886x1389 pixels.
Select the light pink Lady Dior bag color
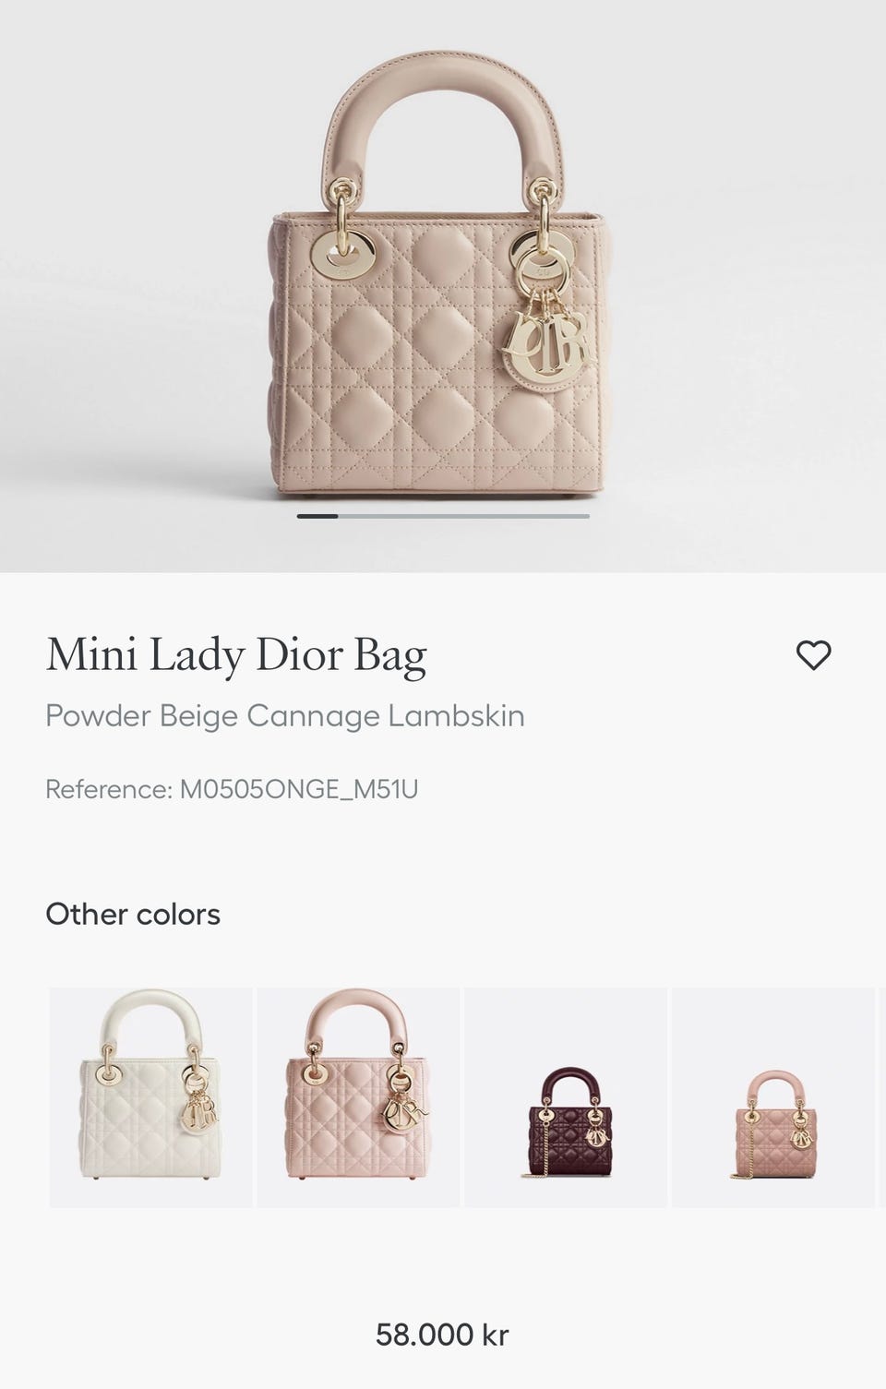tap(358, 1097)
